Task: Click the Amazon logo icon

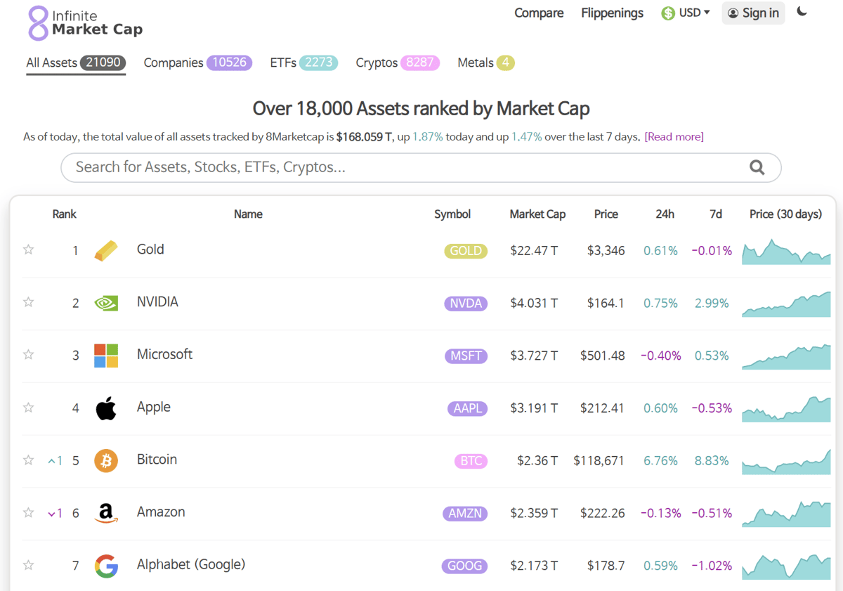Action: click(x=106, y=514)
